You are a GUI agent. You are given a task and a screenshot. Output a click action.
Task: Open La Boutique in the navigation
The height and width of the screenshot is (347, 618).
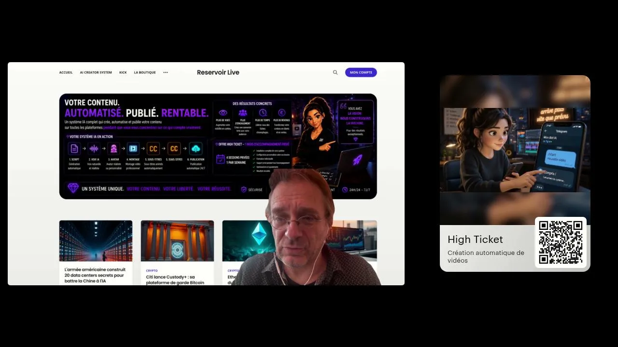point(145,72)
